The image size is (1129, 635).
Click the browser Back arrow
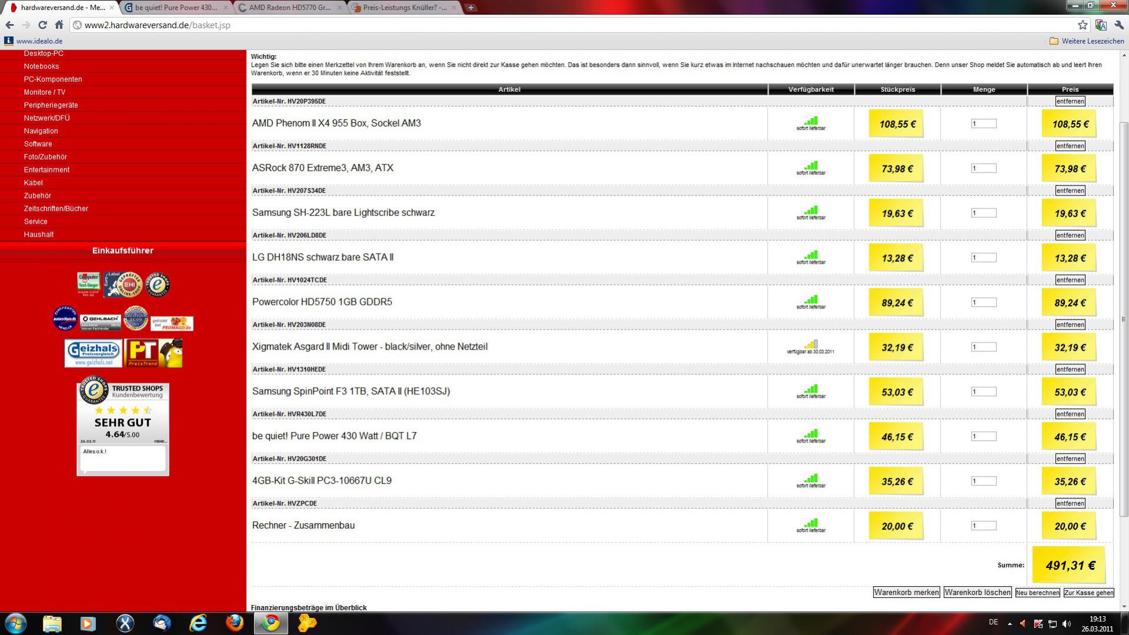[9, 25]
